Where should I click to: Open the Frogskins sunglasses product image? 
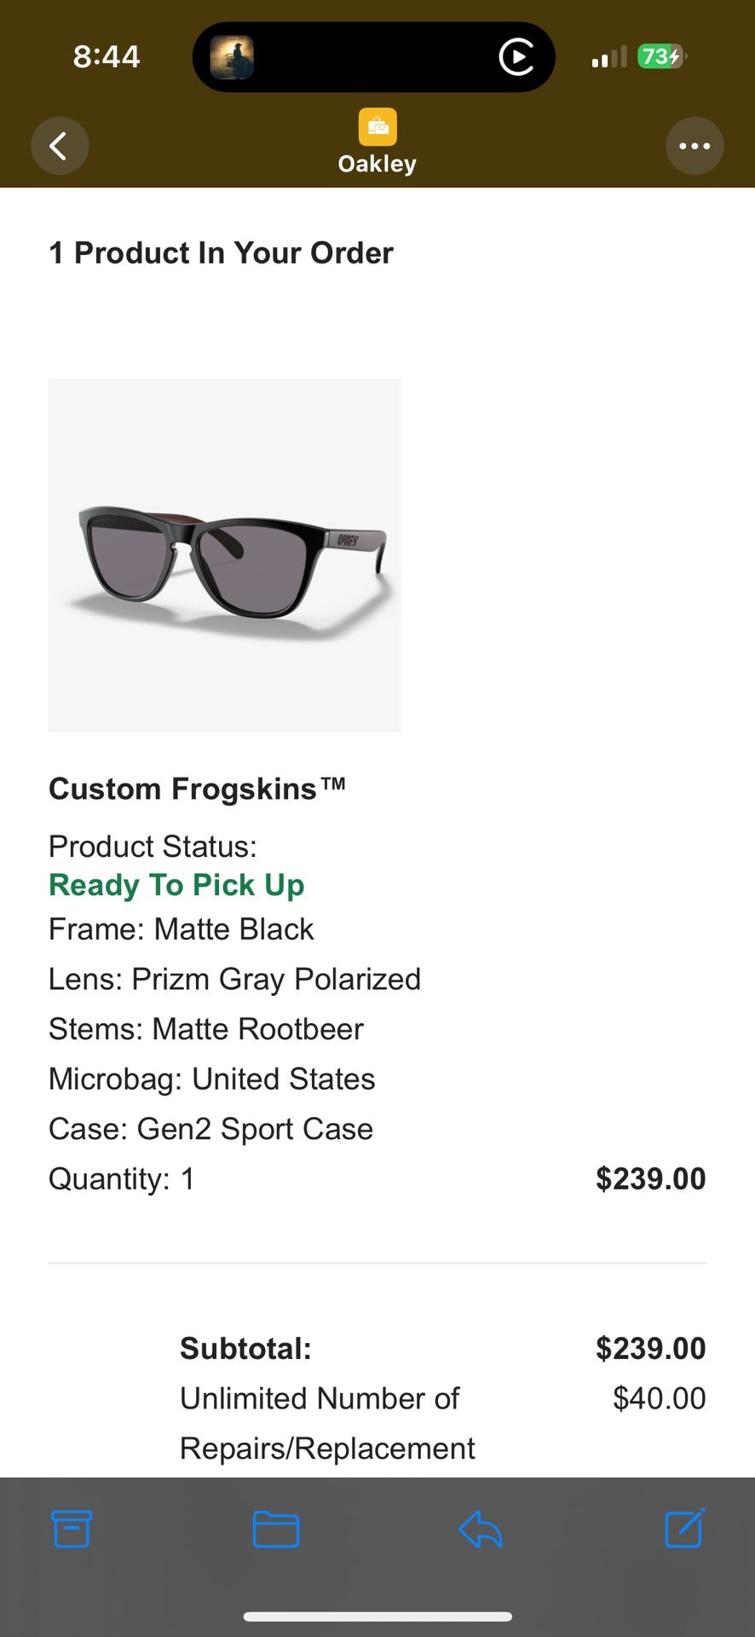tap(225, 555)
